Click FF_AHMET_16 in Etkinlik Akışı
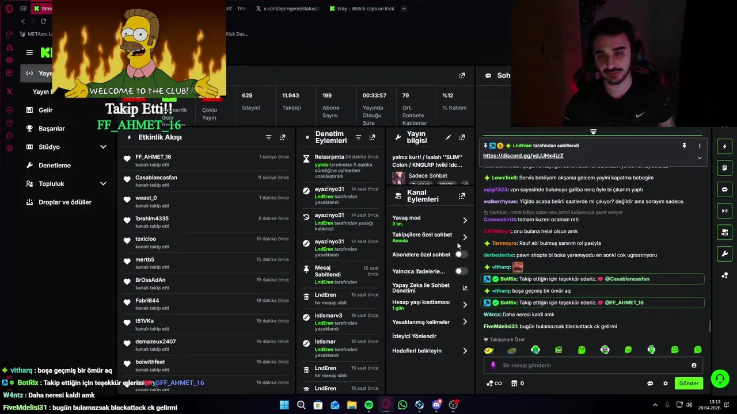Image resolution: width=737 pixels, height=414 pixels. pyautogui.click(x=153, y=157)
